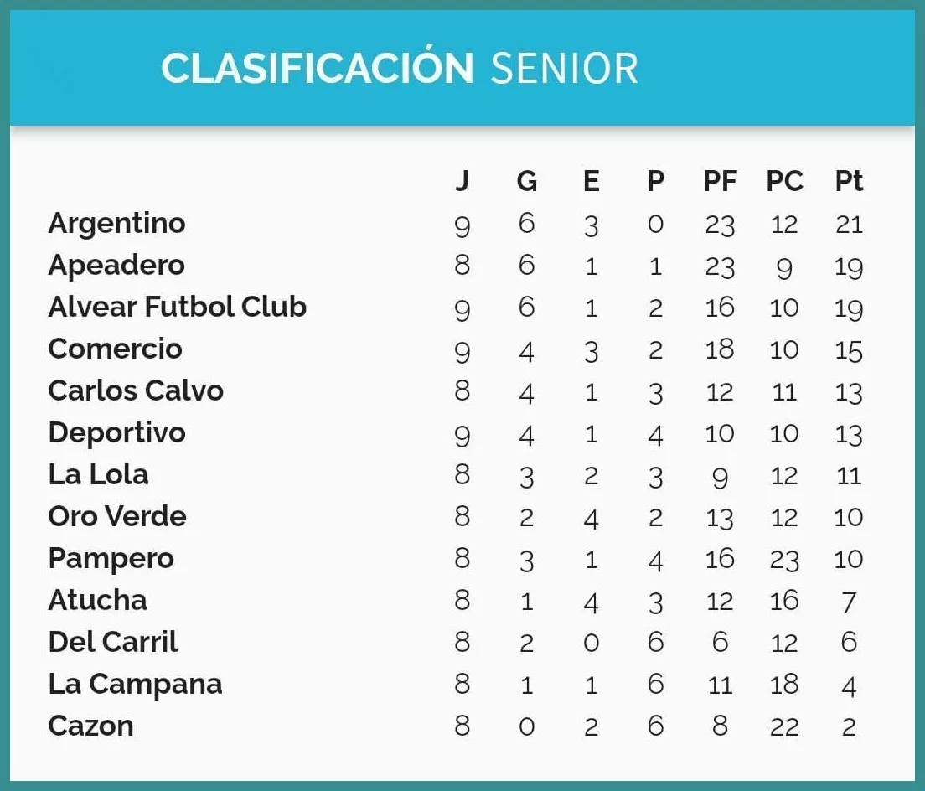Click the PC column header
This screenshot has height=791, width=925.
784,181
